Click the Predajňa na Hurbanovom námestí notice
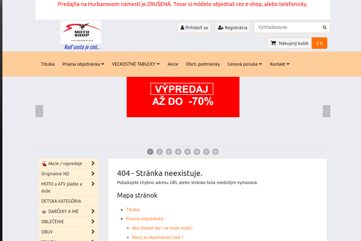 point(183,4)
